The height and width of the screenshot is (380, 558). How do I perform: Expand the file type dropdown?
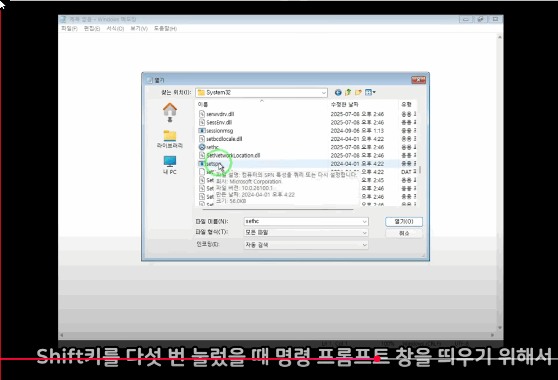click(364, 233)
